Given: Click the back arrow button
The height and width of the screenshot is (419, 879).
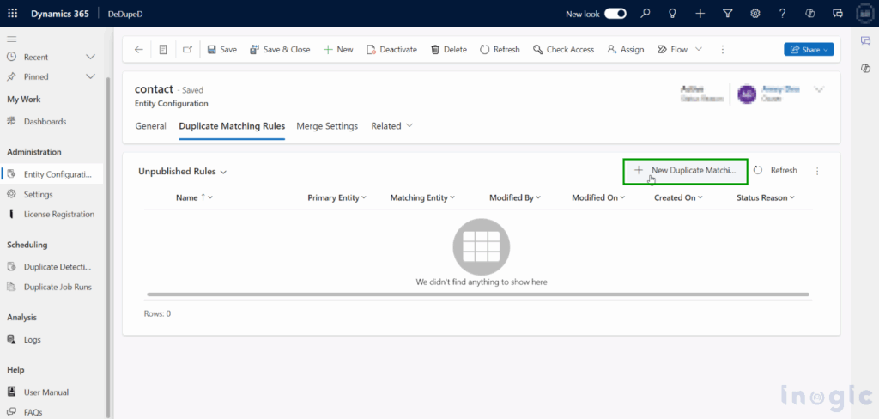Looking at the screenshot, I should (x=139, y=49).
